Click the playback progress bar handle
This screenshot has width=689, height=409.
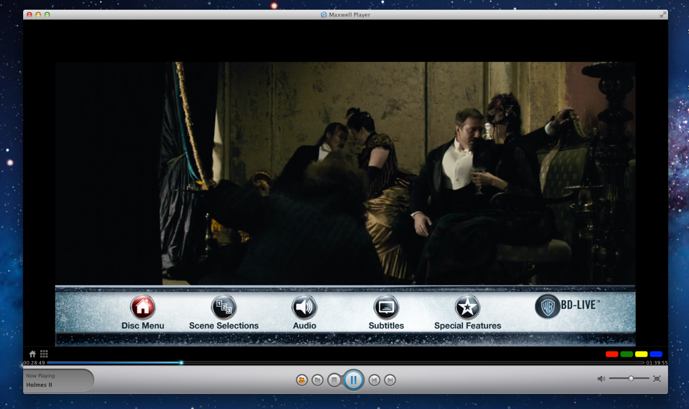click(x=181, y=363)
